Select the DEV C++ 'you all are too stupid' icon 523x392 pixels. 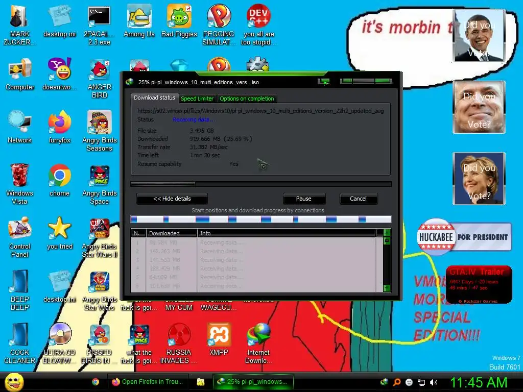(x=258, y=25)
